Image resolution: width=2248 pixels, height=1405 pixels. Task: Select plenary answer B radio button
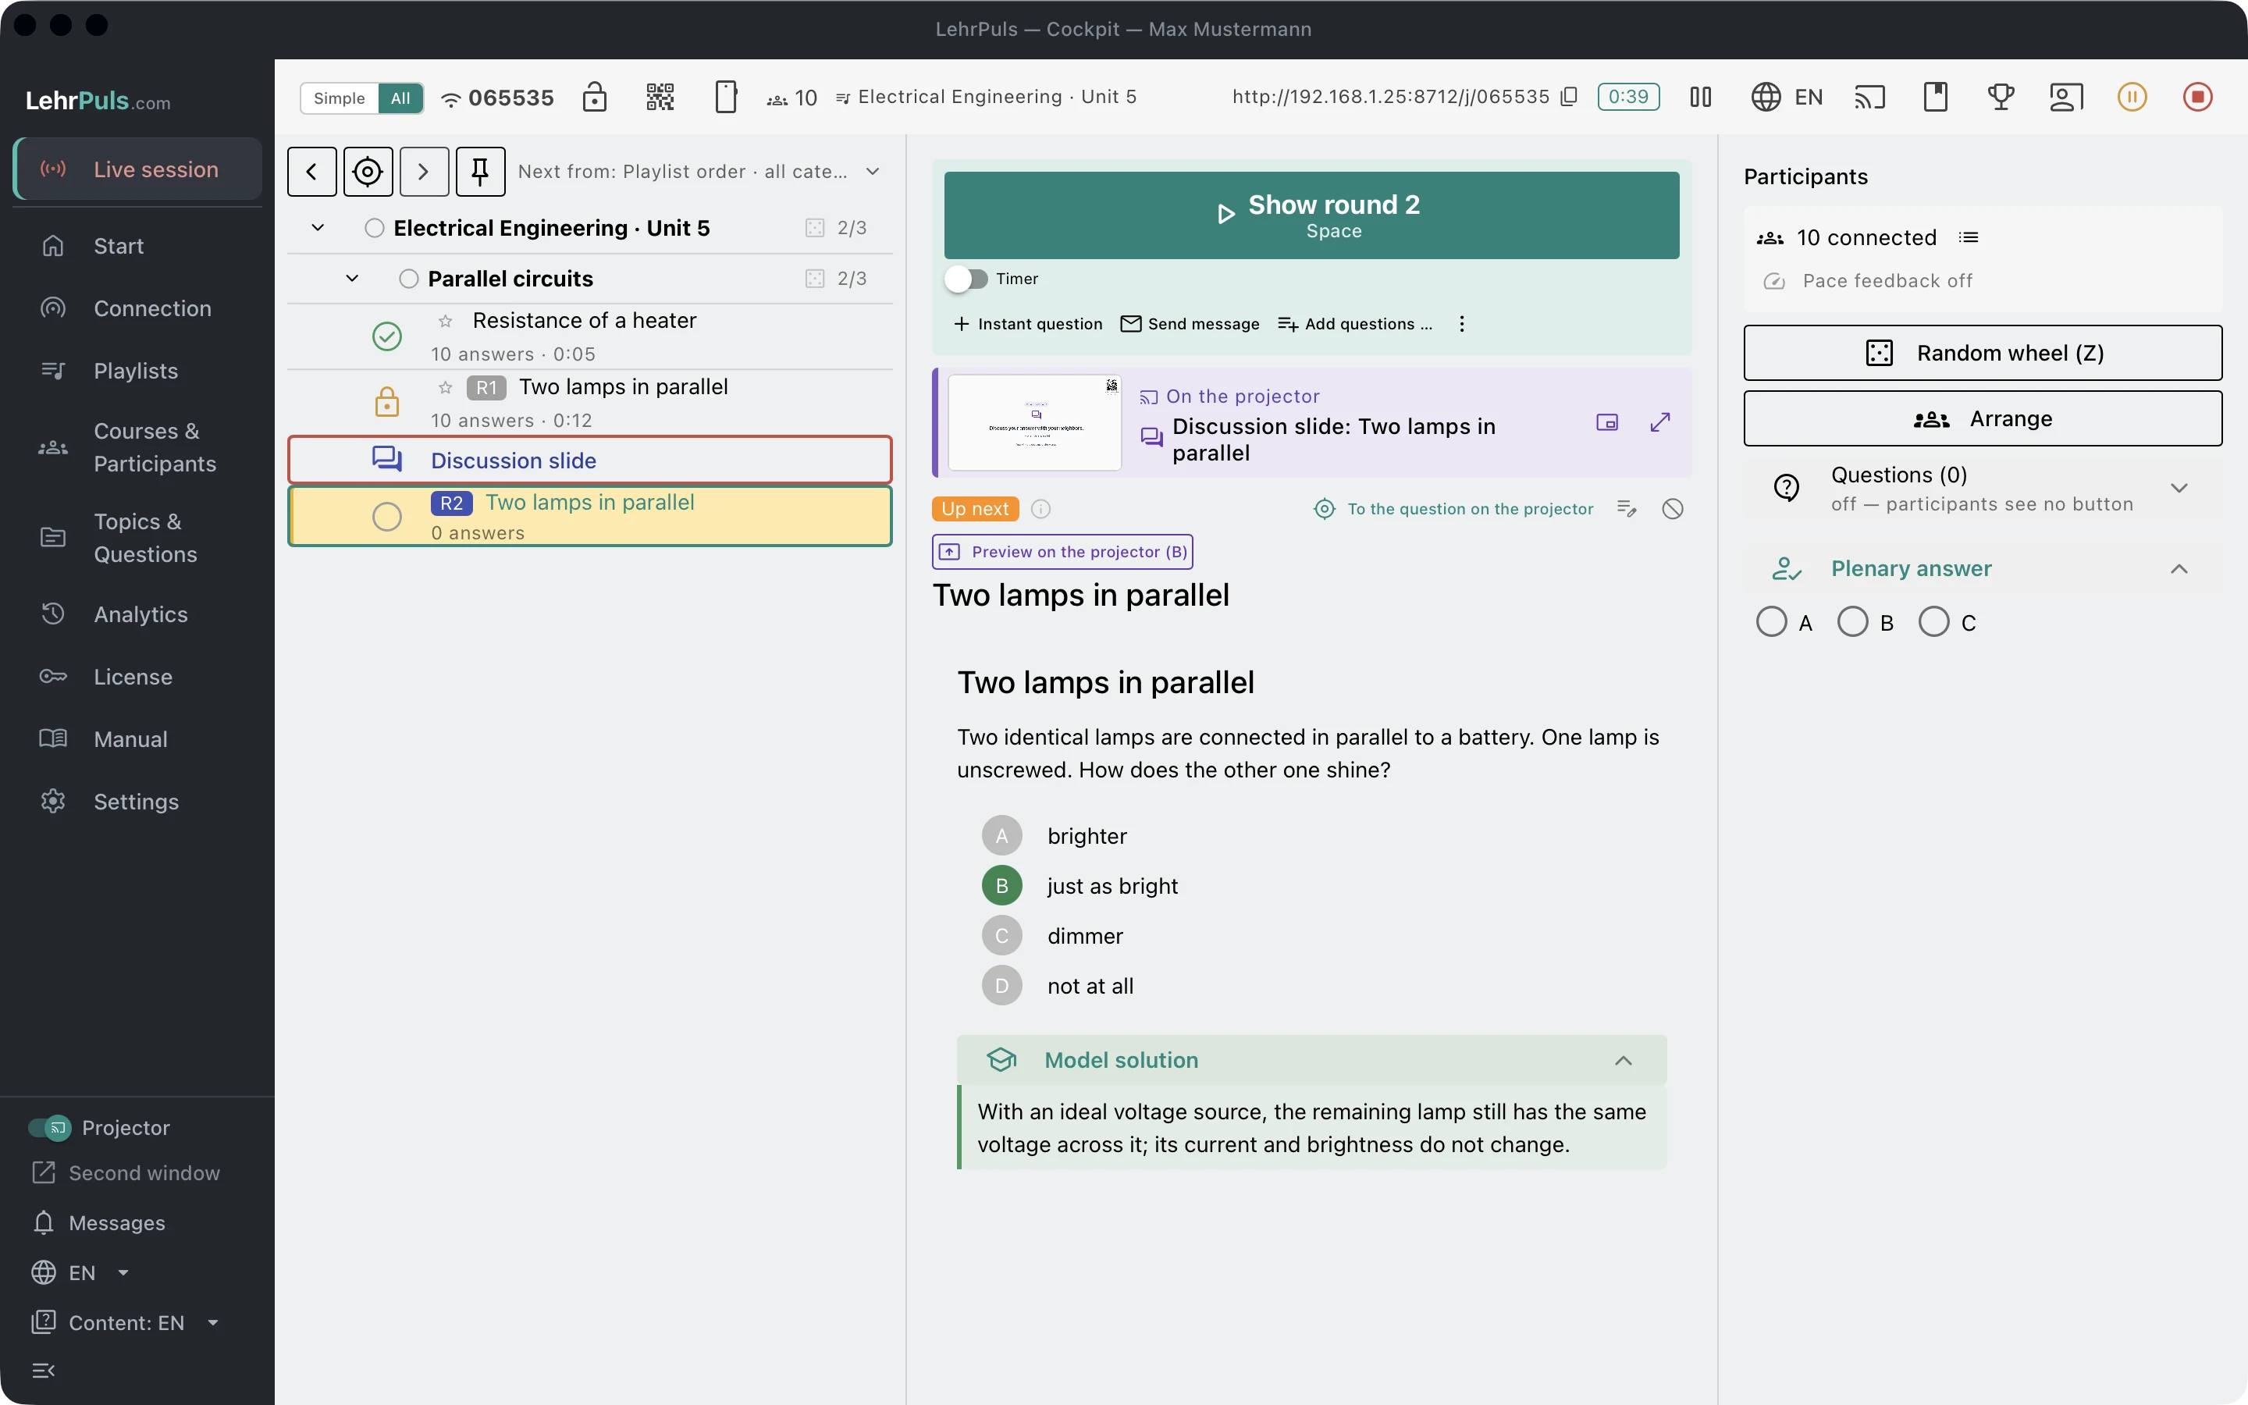click(x=1852, y=621)
